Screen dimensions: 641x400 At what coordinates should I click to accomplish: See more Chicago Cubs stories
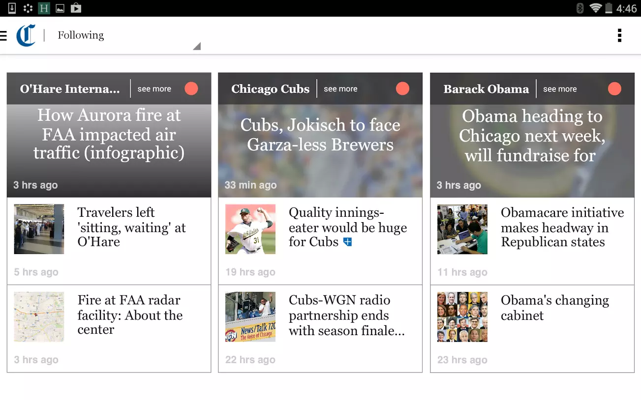tap(340, 89)
